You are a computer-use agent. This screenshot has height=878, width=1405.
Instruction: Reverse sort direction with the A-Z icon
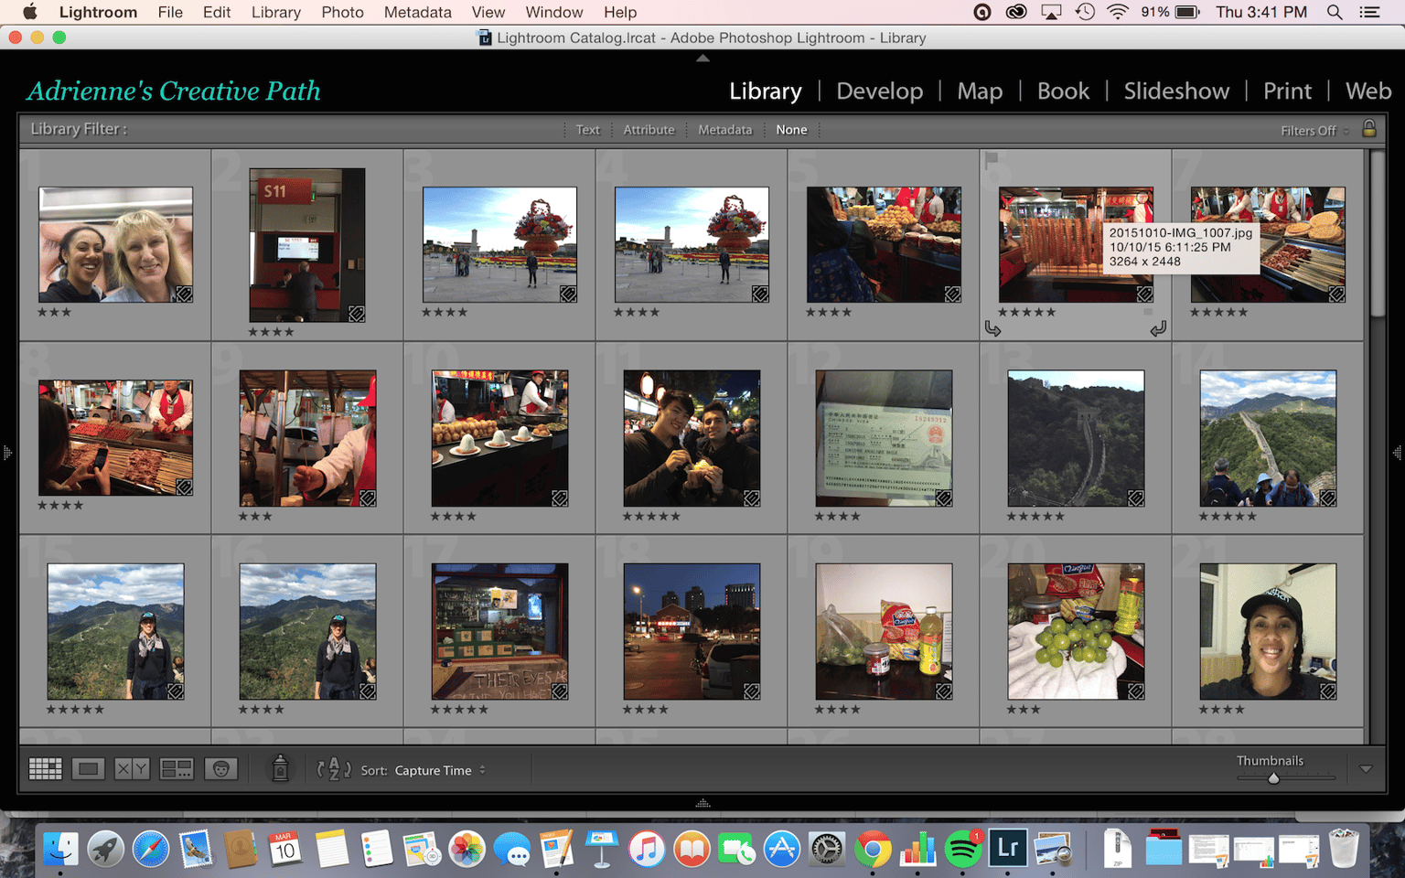[x=334, y=769]
